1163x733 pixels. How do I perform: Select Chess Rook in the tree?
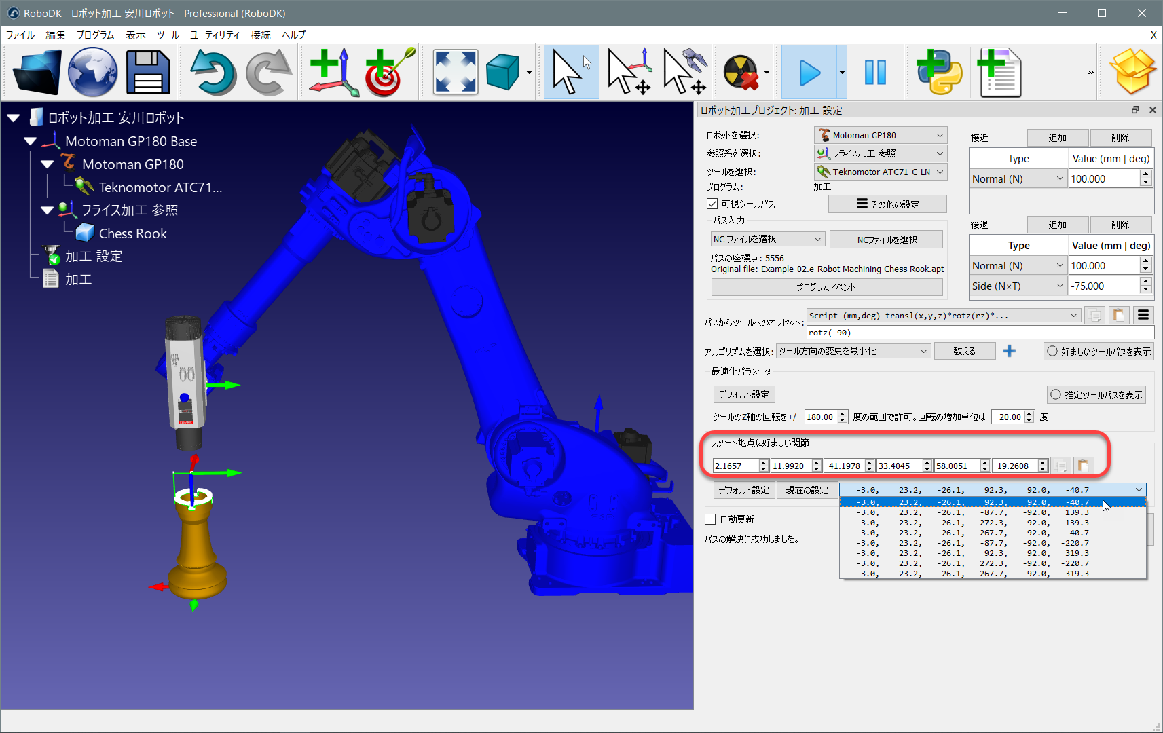click(x=132, y=233)
